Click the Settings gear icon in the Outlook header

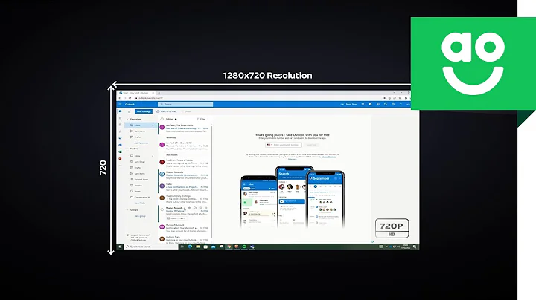pos(393,104)
